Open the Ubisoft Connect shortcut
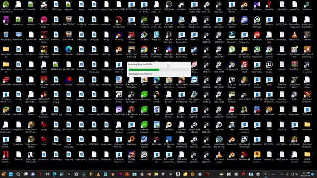This screenshot has height=178, width=317. [269, 51]
